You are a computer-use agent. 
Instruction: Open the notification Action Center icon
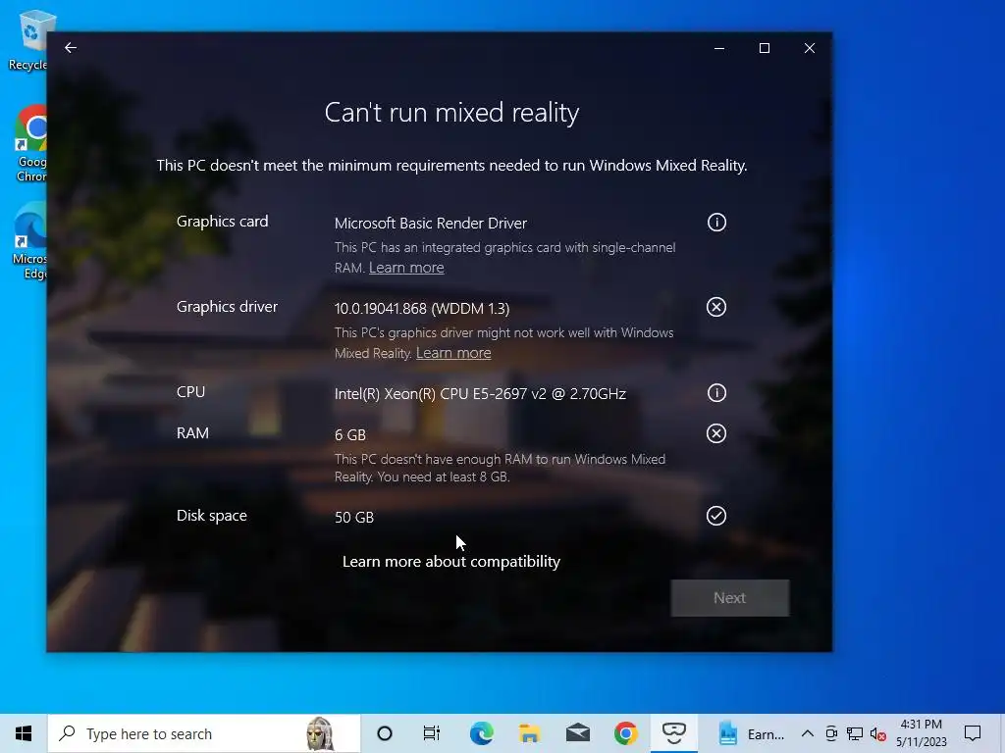click(973, 733)
